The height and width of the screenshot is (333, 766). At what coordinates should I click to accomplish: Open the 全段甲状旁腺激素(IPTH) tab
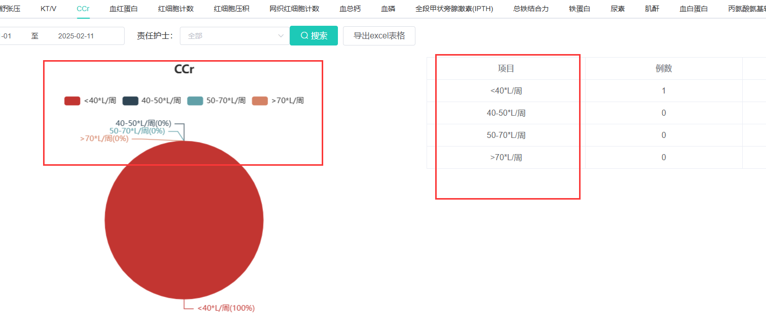[x=454, y=9]
